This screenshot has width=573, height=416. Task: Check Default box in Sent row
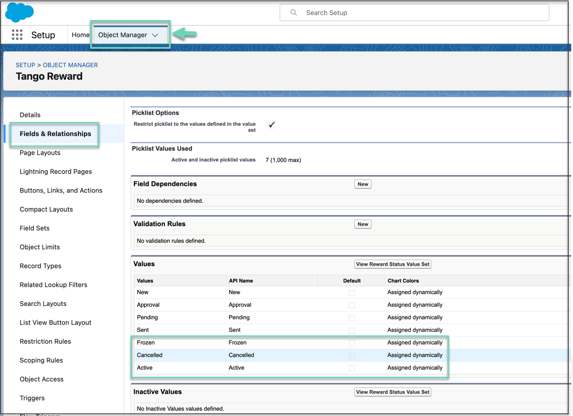pyautogui.click(x=352, y=331)
